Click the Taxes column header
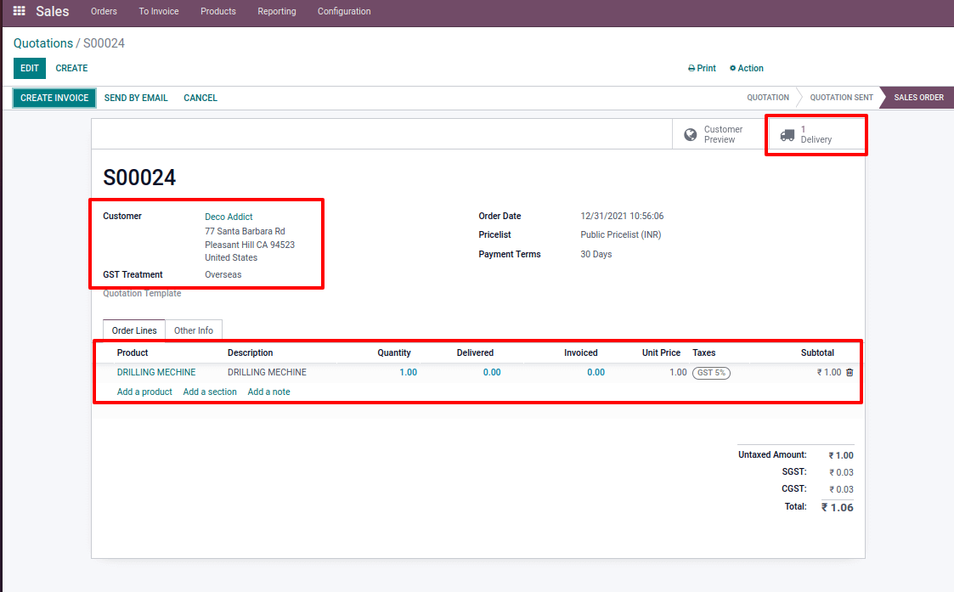 pos(704,352)
